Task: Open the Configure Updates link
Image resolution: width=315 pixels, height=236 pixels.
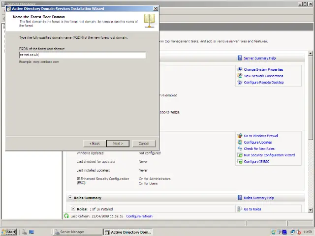Action: 258,142
